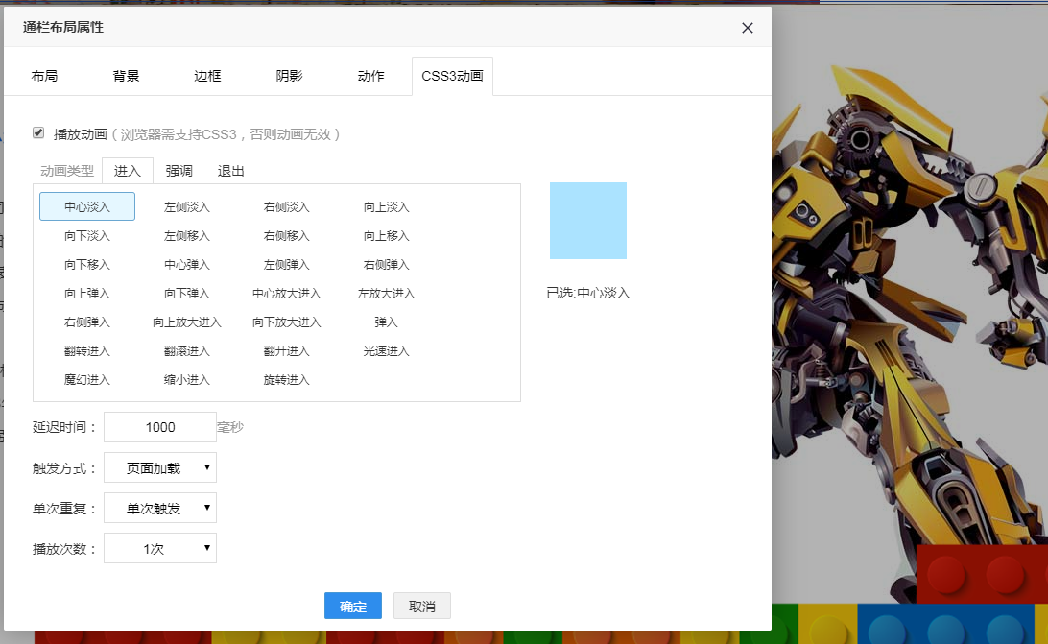Select the 强调 animation type tab
The height and width of the screenshot is (644, 1048).
(x=179, y=171)
